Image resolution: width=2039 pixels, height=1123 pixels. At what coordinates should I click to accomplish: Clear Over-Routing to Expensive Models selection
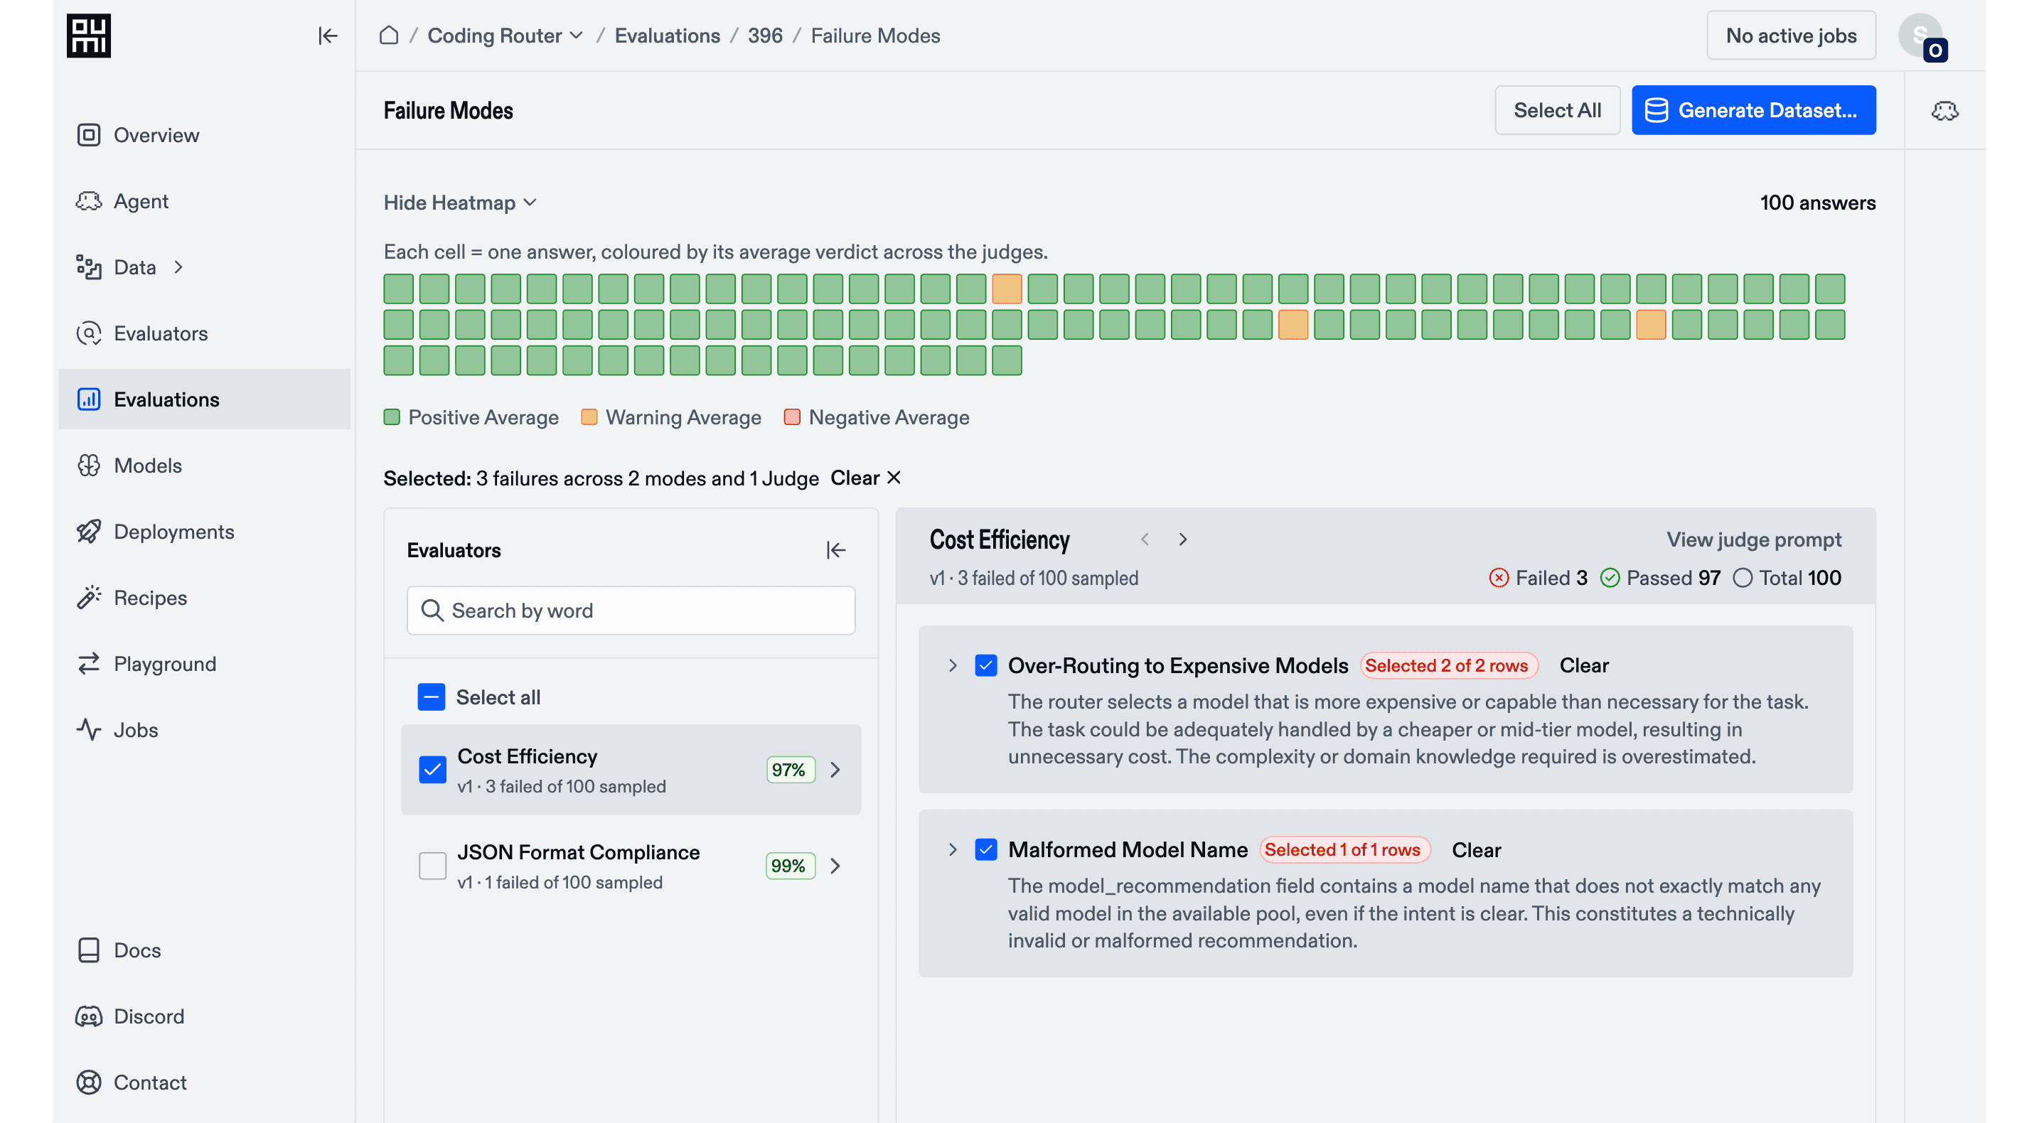1584,665
